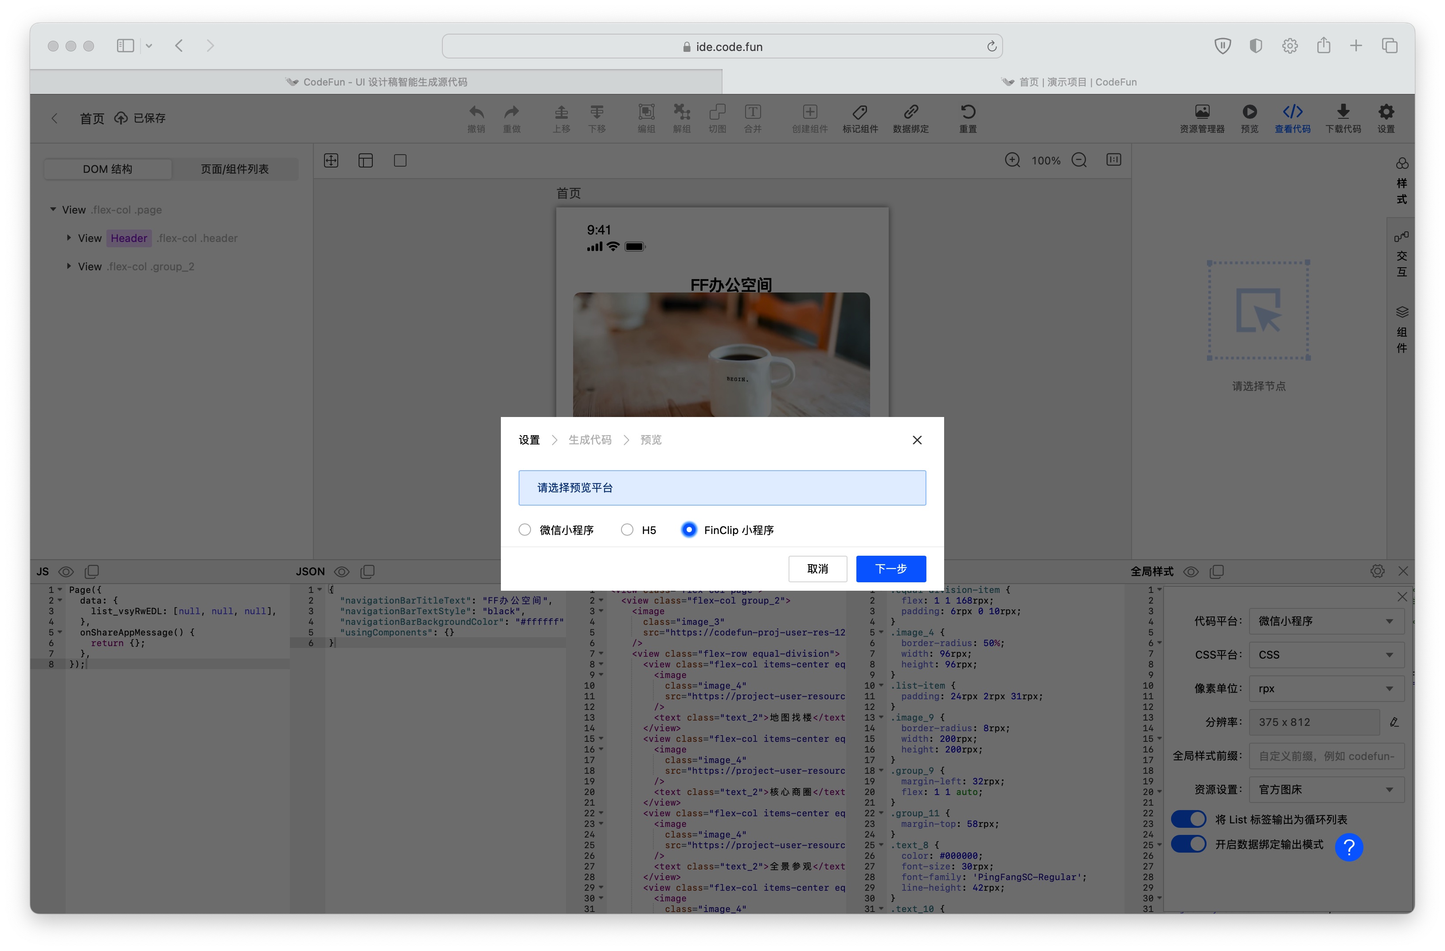Click the 全局样式前缀 input field
Screen dimensions: 1445x951
[1326, 756]
